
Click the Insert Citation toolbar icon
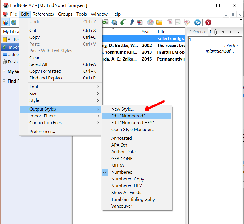(x=170, y=23)
